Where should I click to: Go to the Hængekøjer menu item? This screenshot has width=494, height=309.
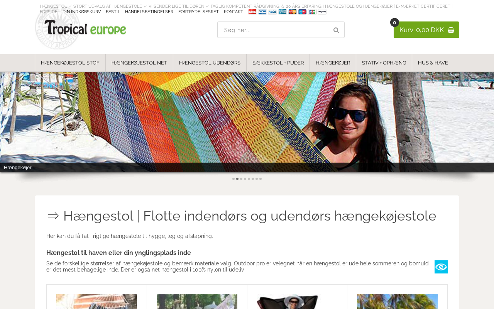333,63
